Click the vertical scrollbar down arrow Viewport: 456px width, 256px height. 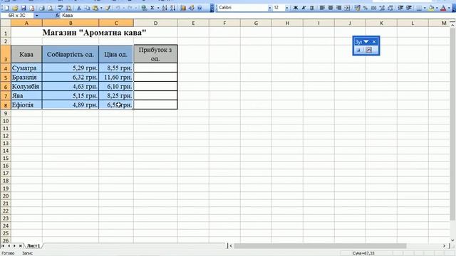tap(452, 240)
